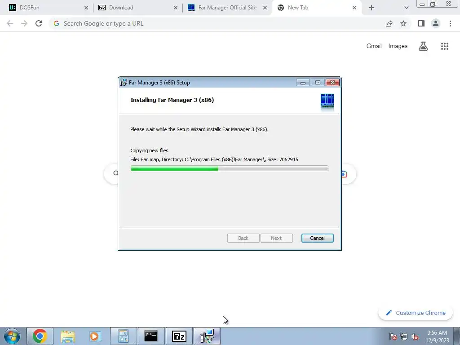Click Show desktop at the taskbar edge
This screenshot has width=460, height=345.
coord(457,336)
